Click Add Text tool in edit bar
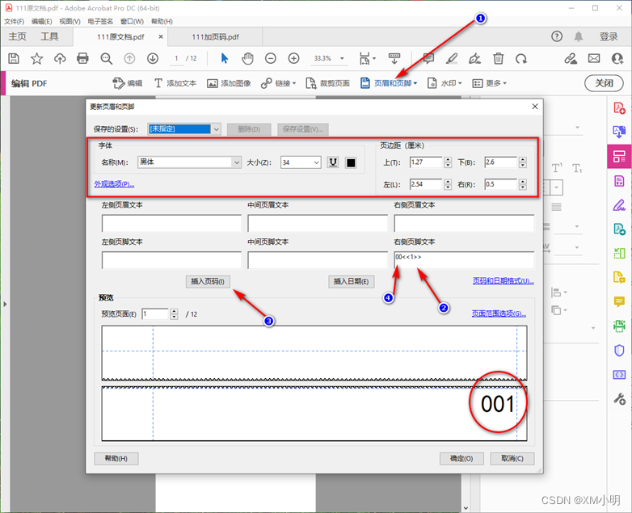This screenshot has width=632, height=513. 175,83
